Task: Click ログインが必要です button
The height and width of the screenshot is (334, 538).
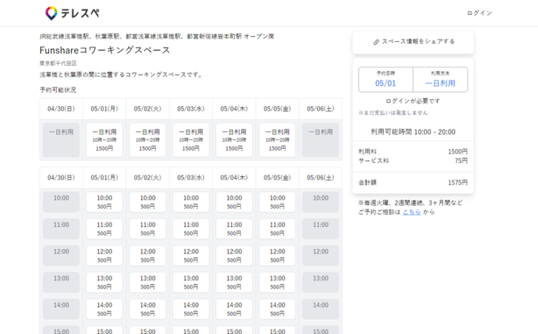Action: tap(413, 101)
